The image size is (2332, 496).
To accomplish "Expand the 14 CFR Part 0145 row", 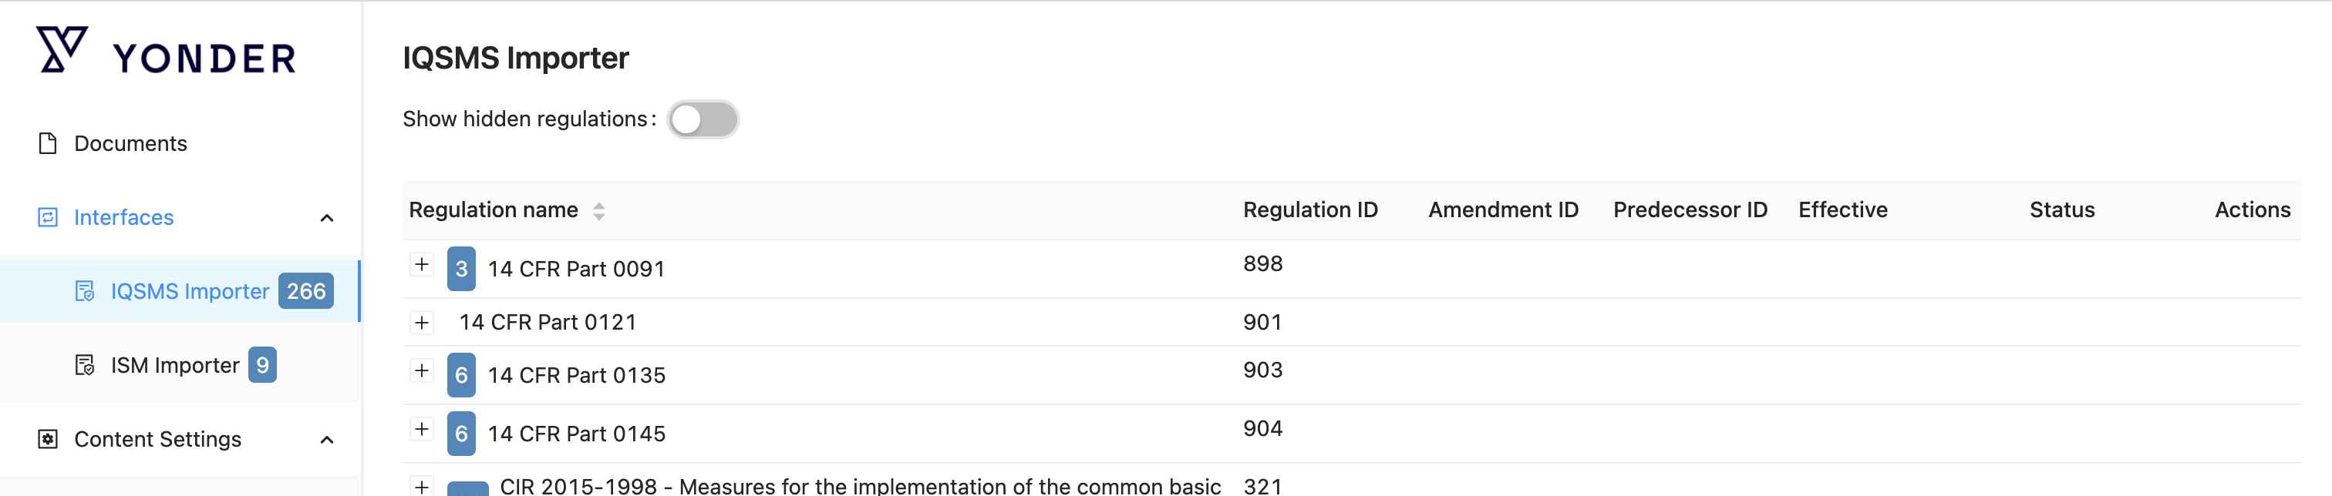I will coord(422,429).
